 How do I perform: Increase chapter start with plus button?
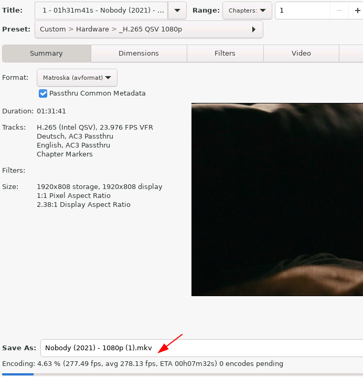click(x=357, y=11)
